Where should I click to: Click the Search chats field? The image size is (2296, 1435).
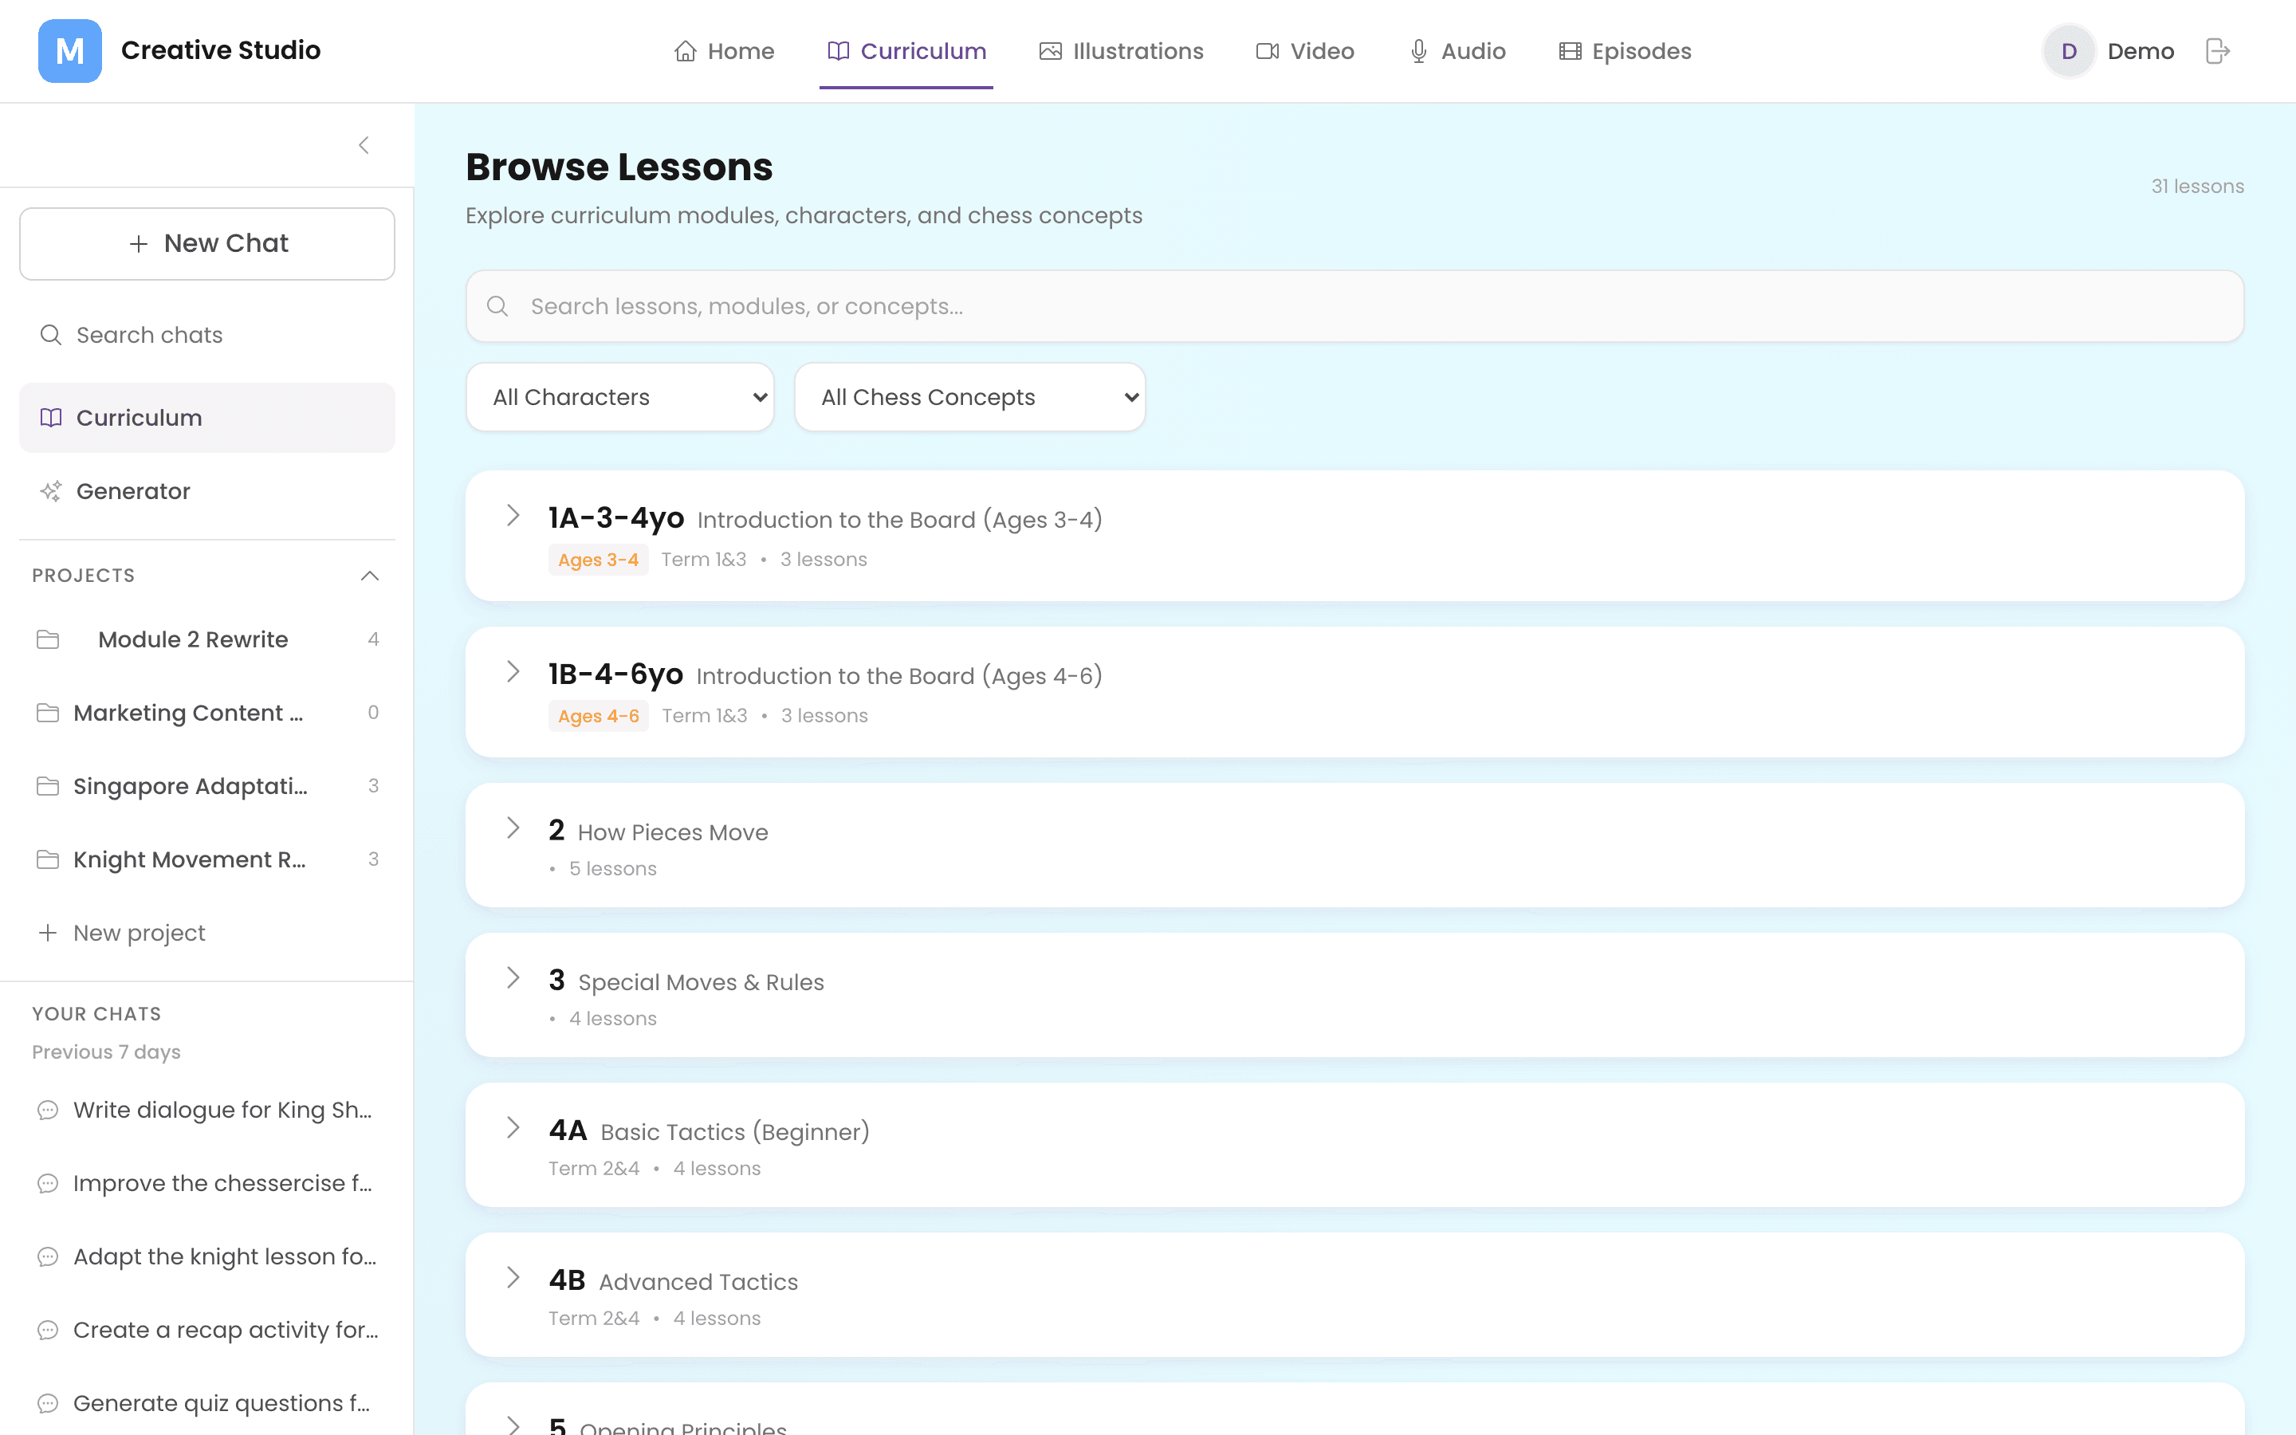pyautogui.click(x=206, y=335)
